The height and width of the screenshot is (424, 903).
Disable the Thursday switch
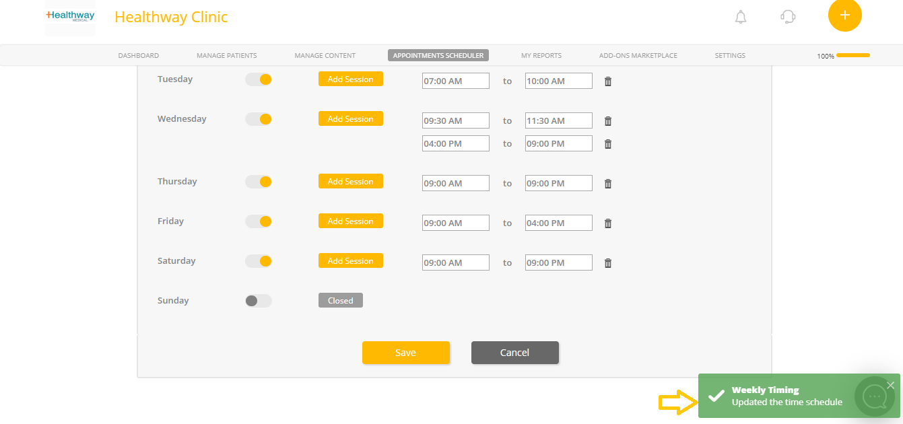point(259,182)
